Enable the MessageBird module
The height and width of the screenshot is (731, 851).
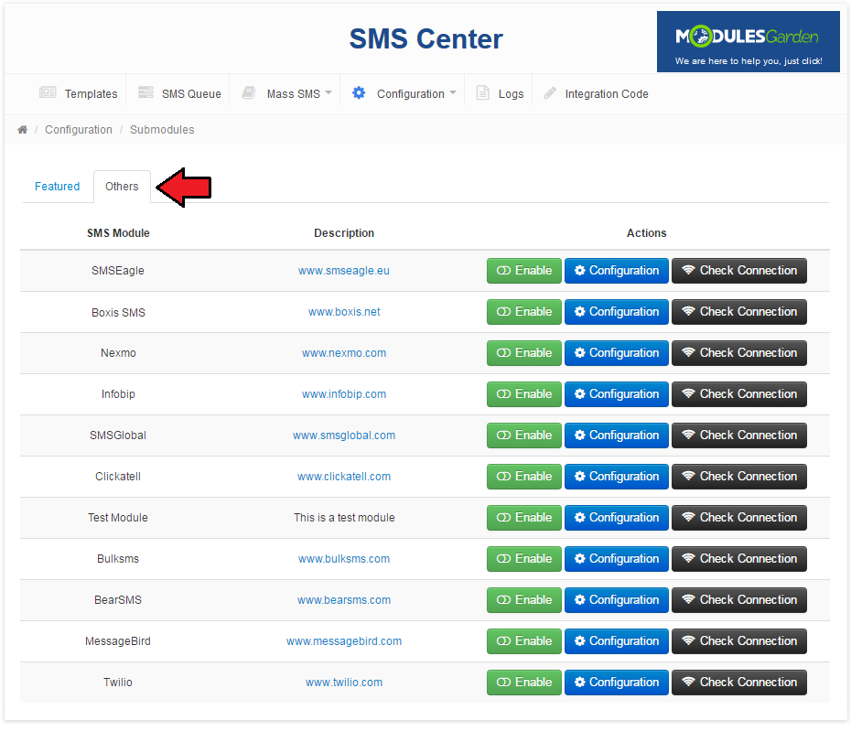point(523,641)
